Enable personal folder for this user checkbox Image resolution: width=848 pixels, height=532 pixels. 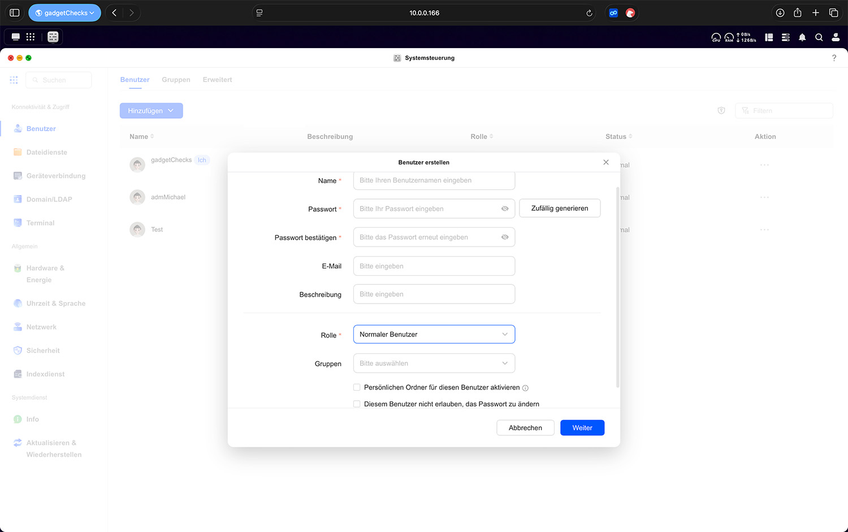tap(357, 387)
